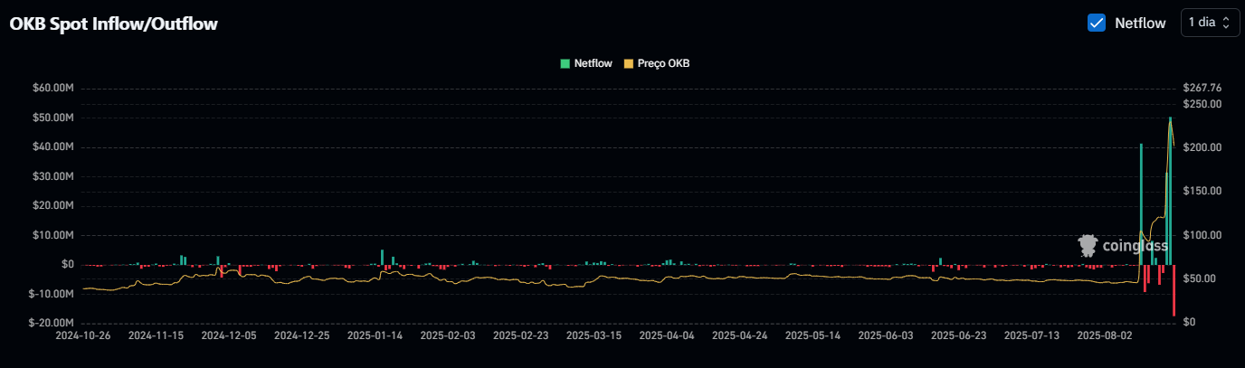
Task: Click the 2025-04-24 date label
Action: (x=739, y=335)
